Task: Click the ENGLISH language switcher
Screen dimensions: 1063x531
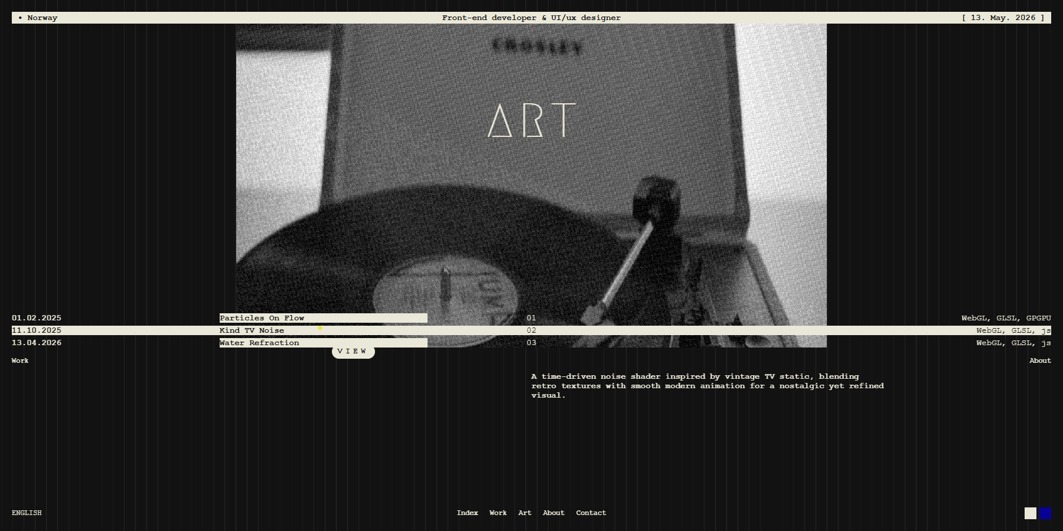Action: click(x=27, y=513)
